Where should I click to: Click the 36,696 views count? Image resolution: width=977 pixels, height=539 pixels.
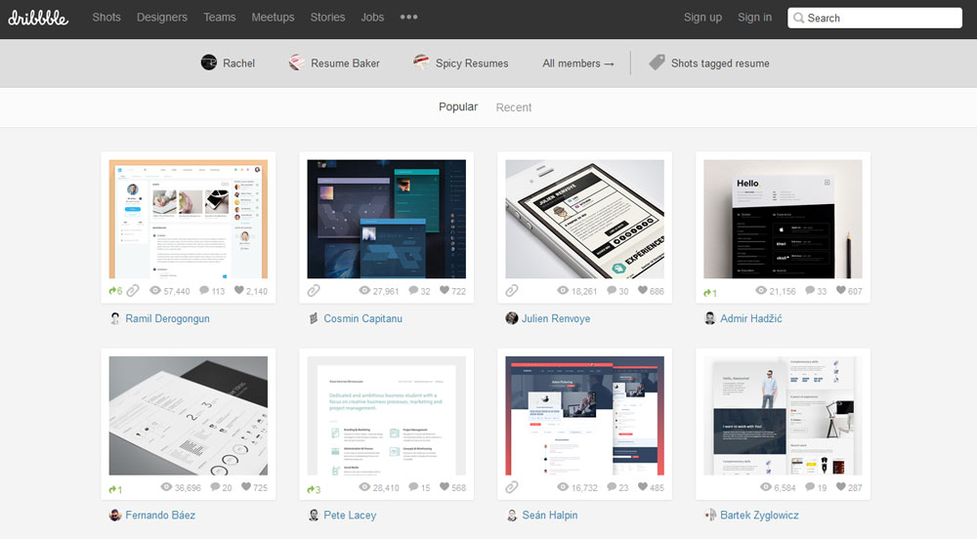pyautogui.click(x=188, y=488)
